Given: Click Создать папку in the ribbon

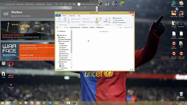Looking at the screenshot, I should [97, 20].
